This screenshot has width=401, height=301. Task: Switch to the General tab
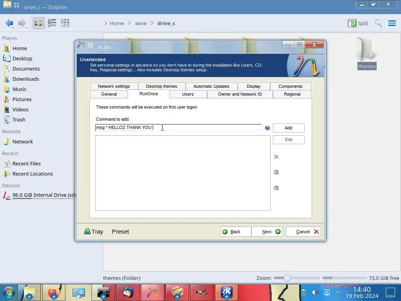click(109, 94)
